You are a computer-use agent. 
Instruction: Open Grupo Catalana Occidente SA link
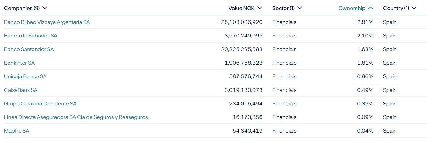coord(40,104)
